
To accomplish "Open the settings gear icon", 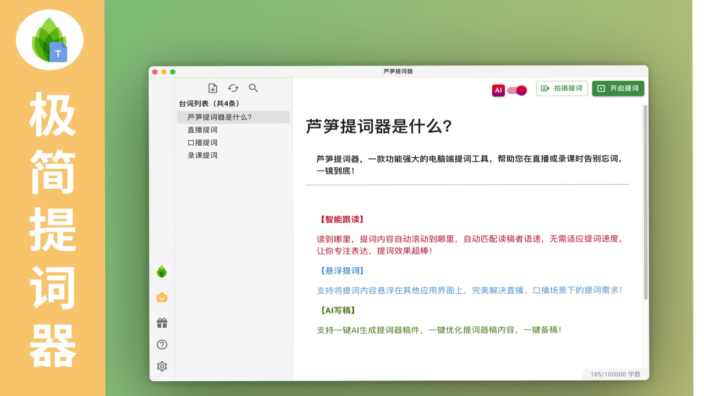I will click(x=162, y=366).
